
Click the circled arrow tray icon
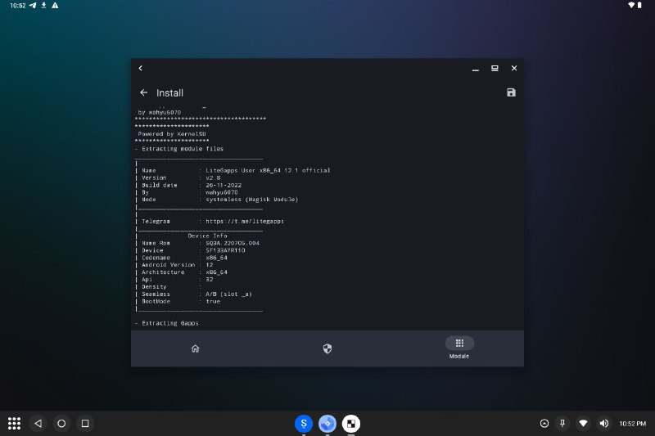point(544,424)
